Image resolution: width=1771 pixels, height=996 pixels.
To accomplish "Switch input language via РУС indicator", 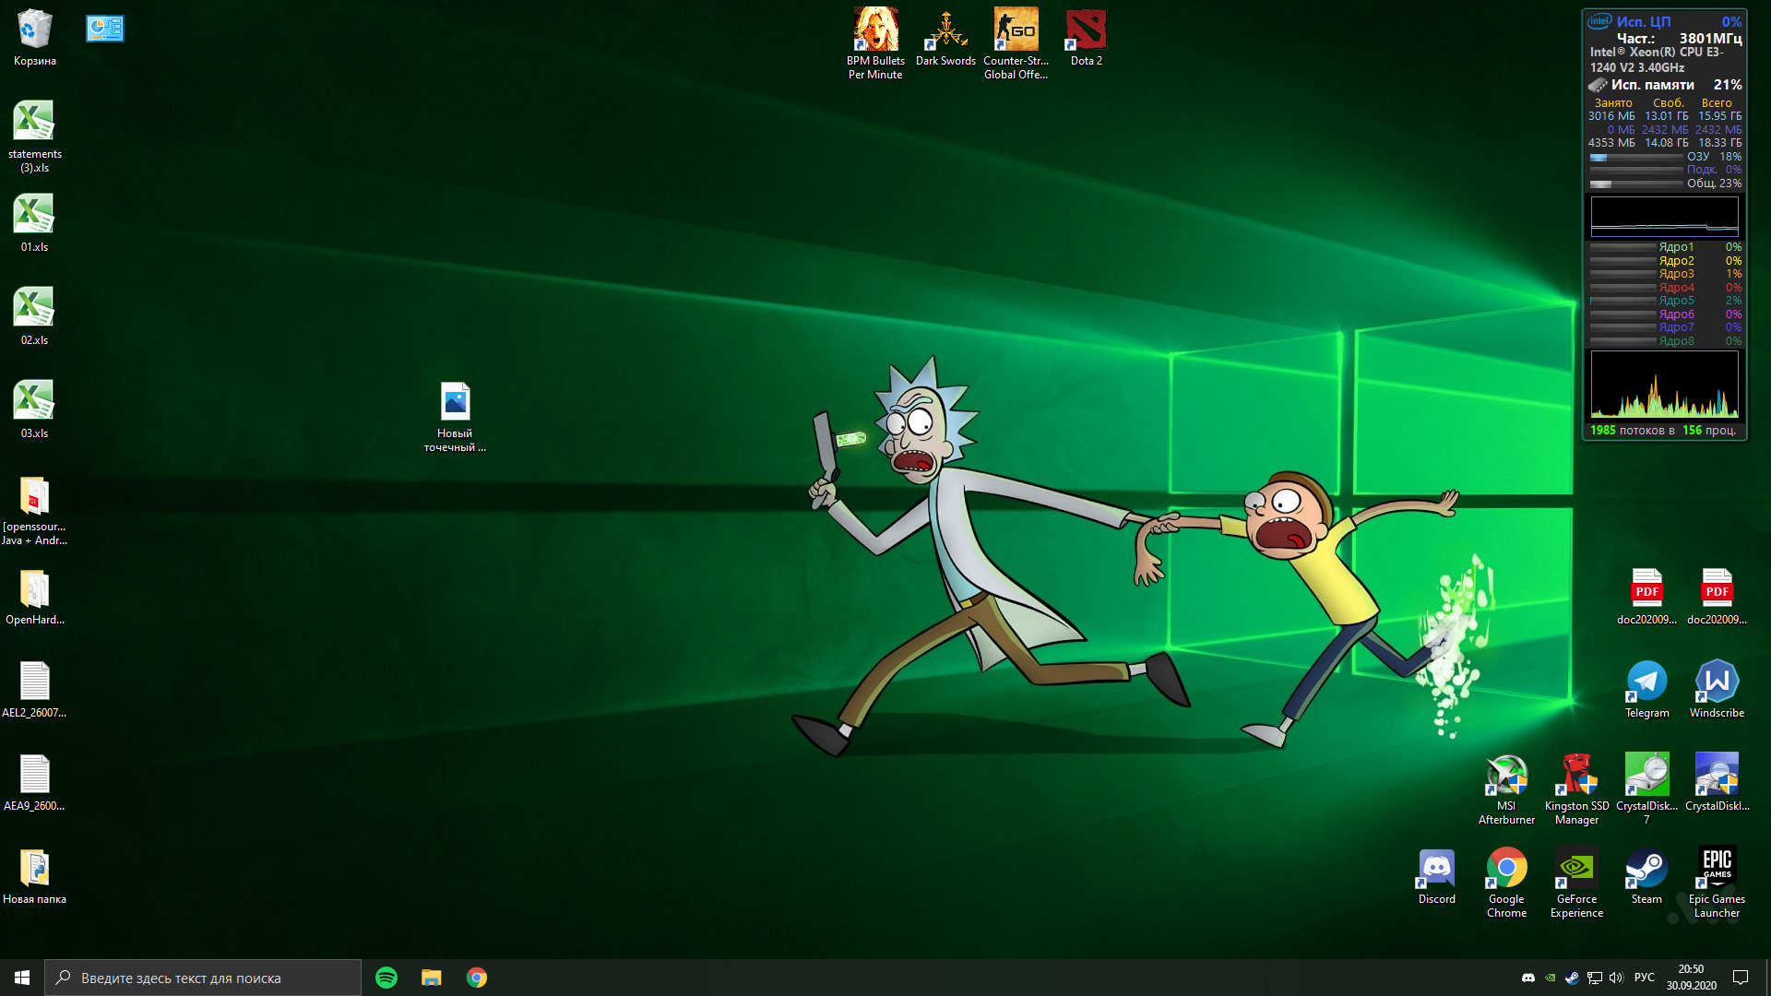I will pos(1645,978).
